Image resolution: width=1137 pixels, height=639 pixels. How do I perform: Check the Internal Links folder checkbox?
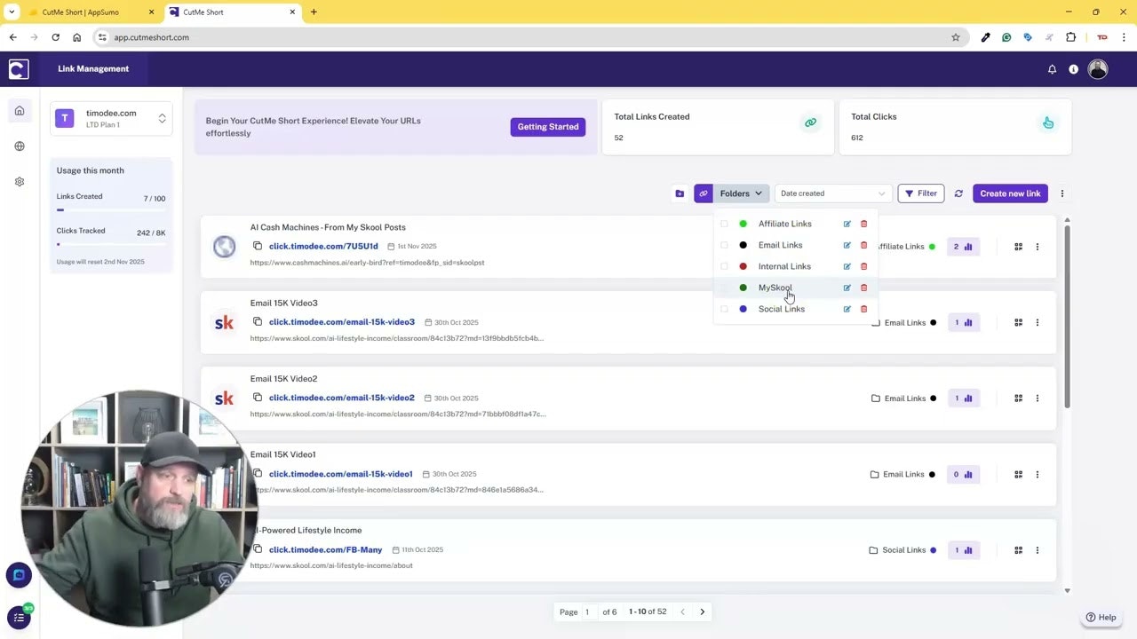[x=724, y=266]
